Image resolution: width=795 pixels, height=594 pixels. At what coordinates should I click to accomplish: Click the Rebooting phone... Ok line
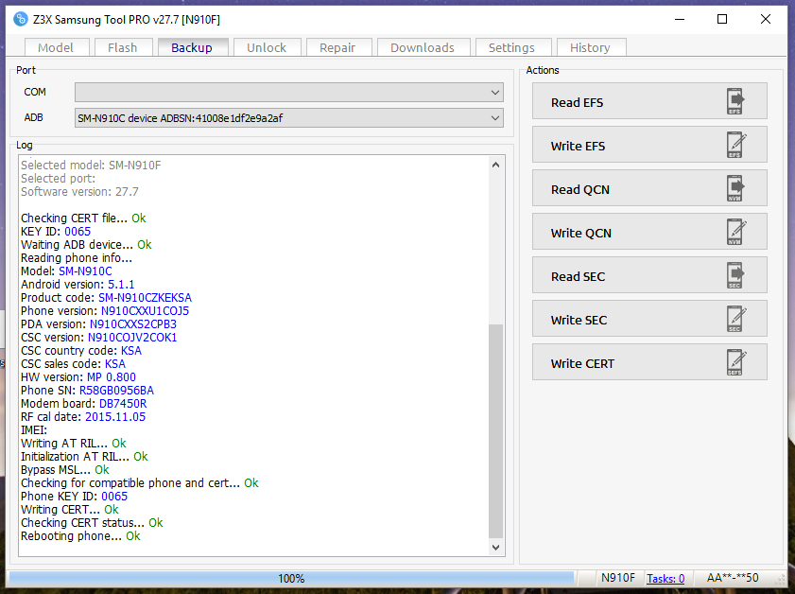(80, 535)
